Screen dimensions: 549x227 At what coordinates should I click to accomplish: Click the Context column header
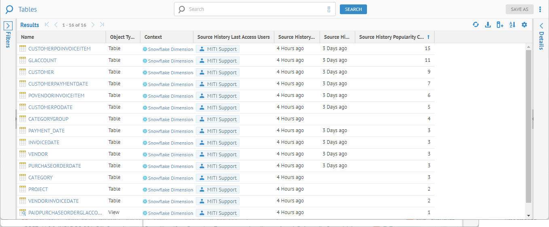coord(153,37)
